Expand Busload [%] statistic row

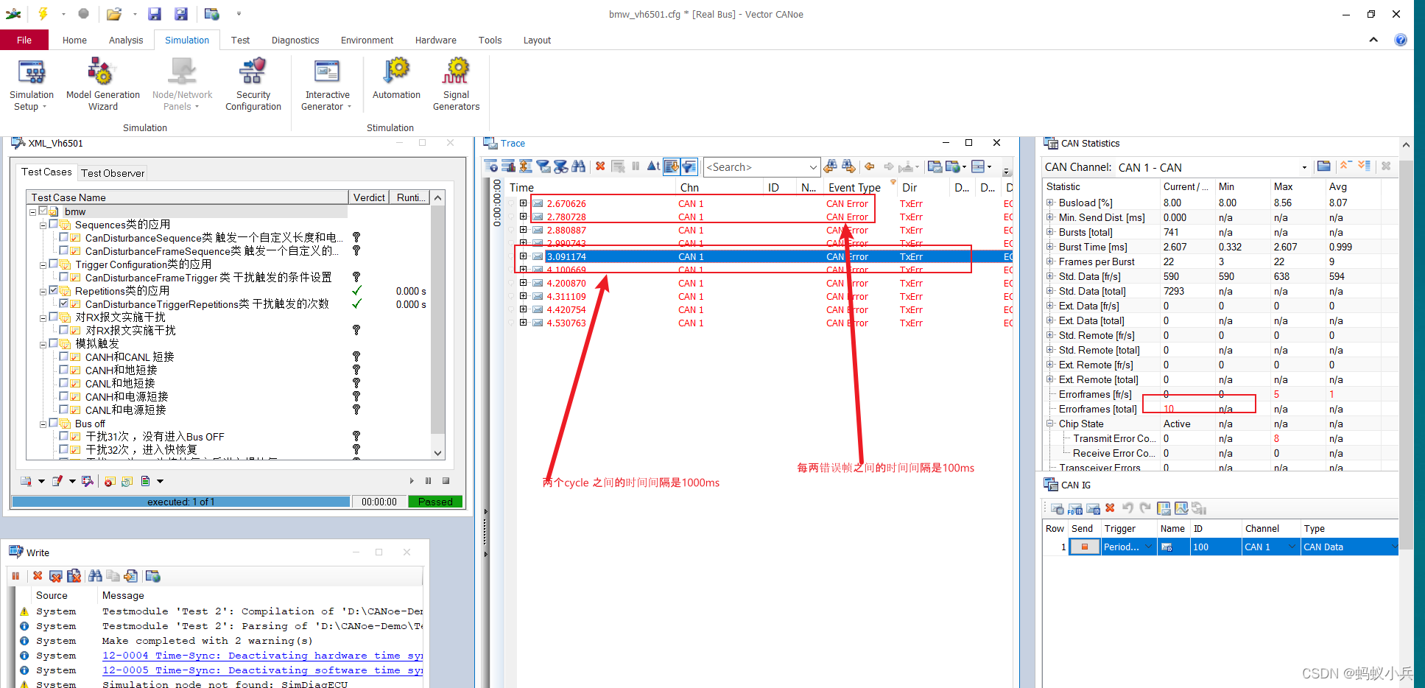click(x=1050, y=203)
